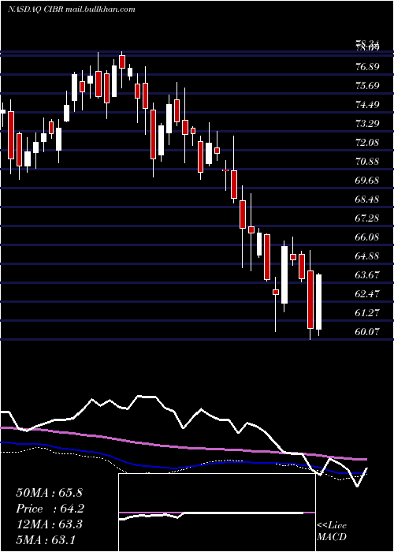394x552 pixels.
Task: Click the 63.67 price axis label
Action: pyautogui.click(x=367, y=275)
